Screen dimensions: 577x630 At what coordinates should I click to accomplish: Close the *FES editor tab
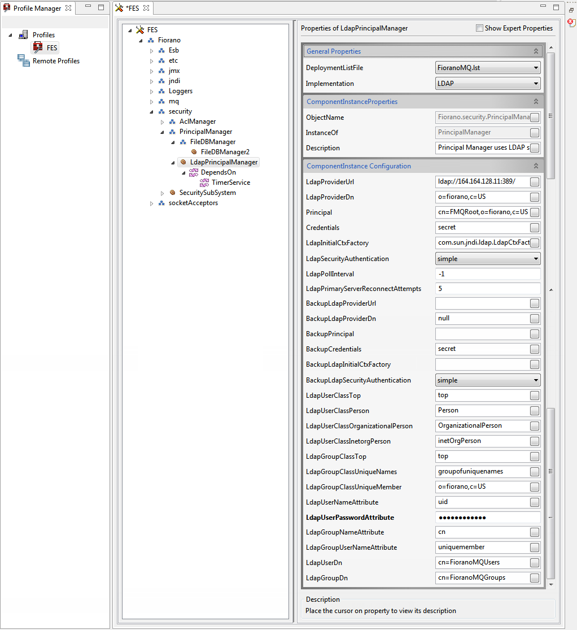coord(146,8)
